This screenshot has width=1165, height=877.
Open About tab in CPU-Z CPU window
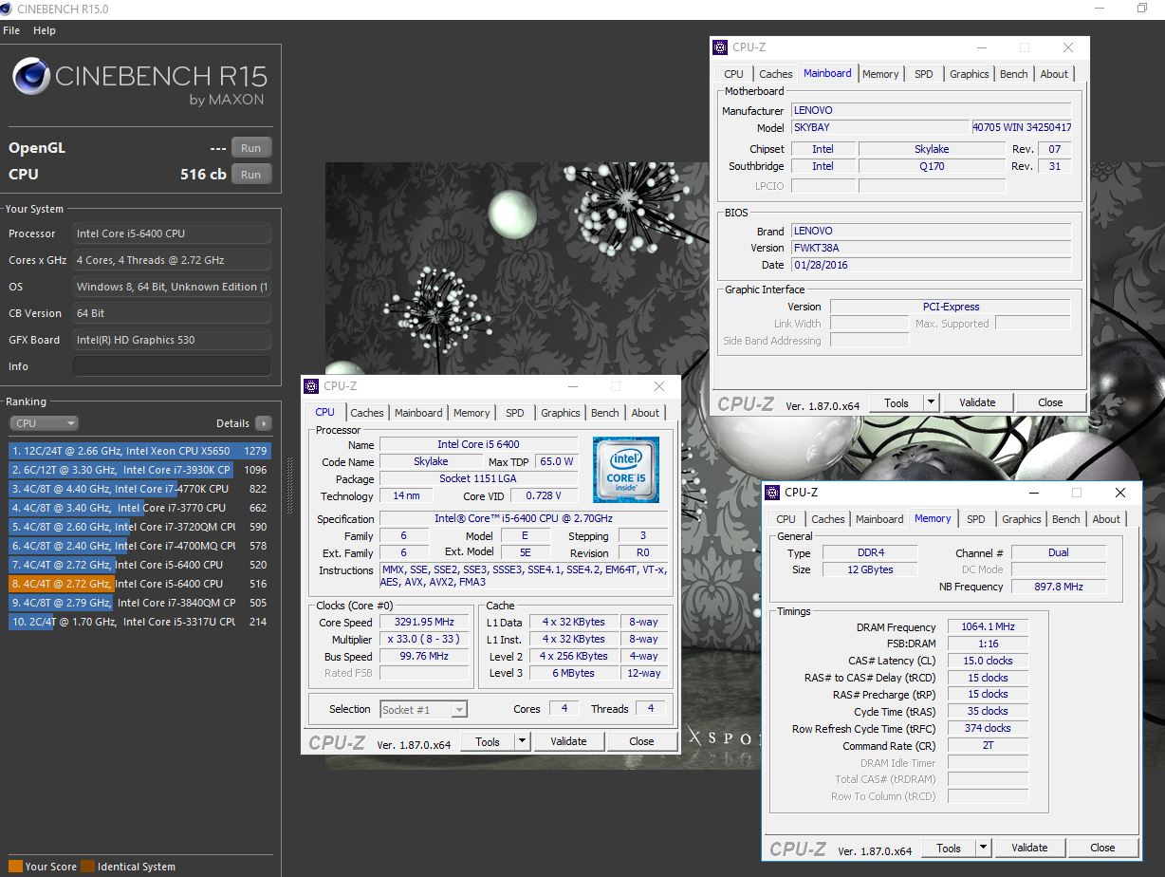645,413
